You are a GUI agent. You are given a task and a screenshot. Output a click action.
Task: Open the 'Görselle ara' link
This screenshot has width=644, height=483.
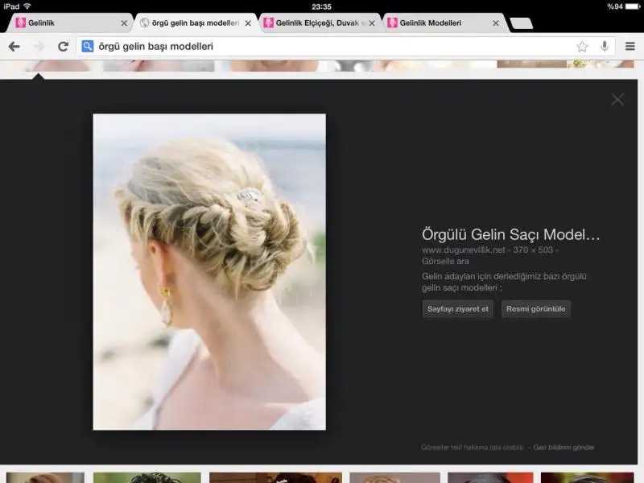[445, 261]
